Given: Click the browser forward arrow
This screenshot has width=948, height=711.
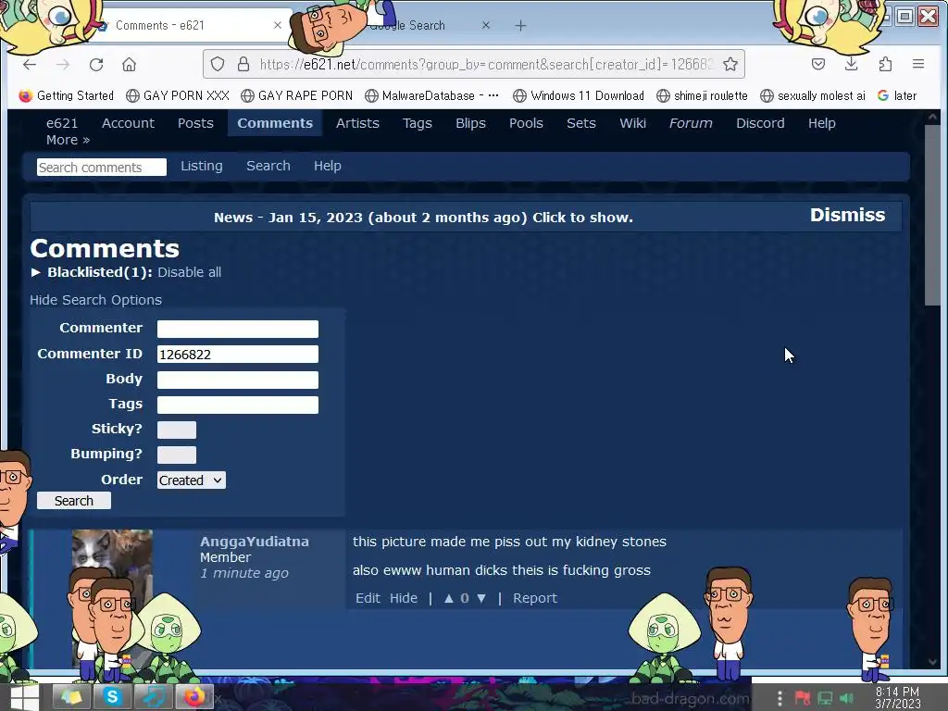Looking at the screenshot, I should pos(63,64).
